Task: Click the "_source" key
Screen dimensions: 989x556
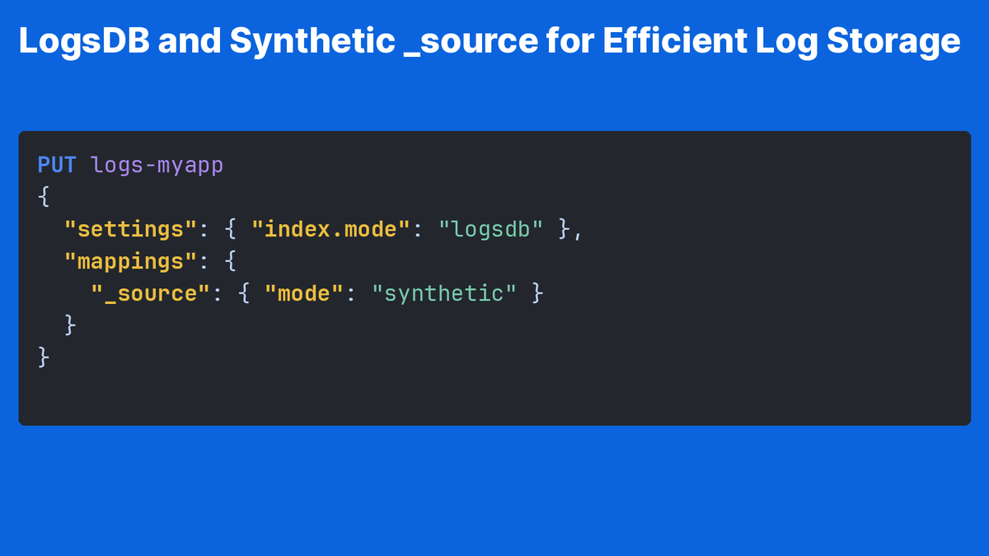Action: pos(151,293)
